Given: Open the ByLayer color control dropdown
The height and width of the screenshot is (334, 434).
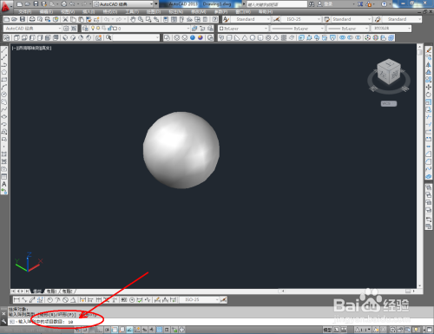Looking at the screenshot, I should [266, 29].
